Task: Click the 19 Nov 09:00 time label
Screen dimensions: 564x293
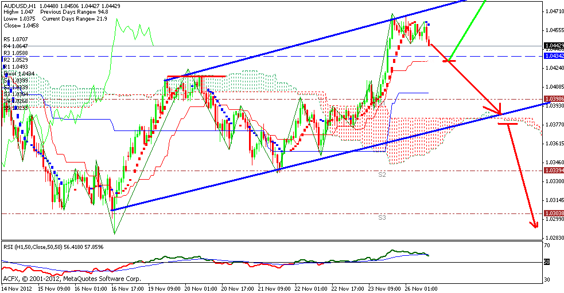Action: pos(165,288)
